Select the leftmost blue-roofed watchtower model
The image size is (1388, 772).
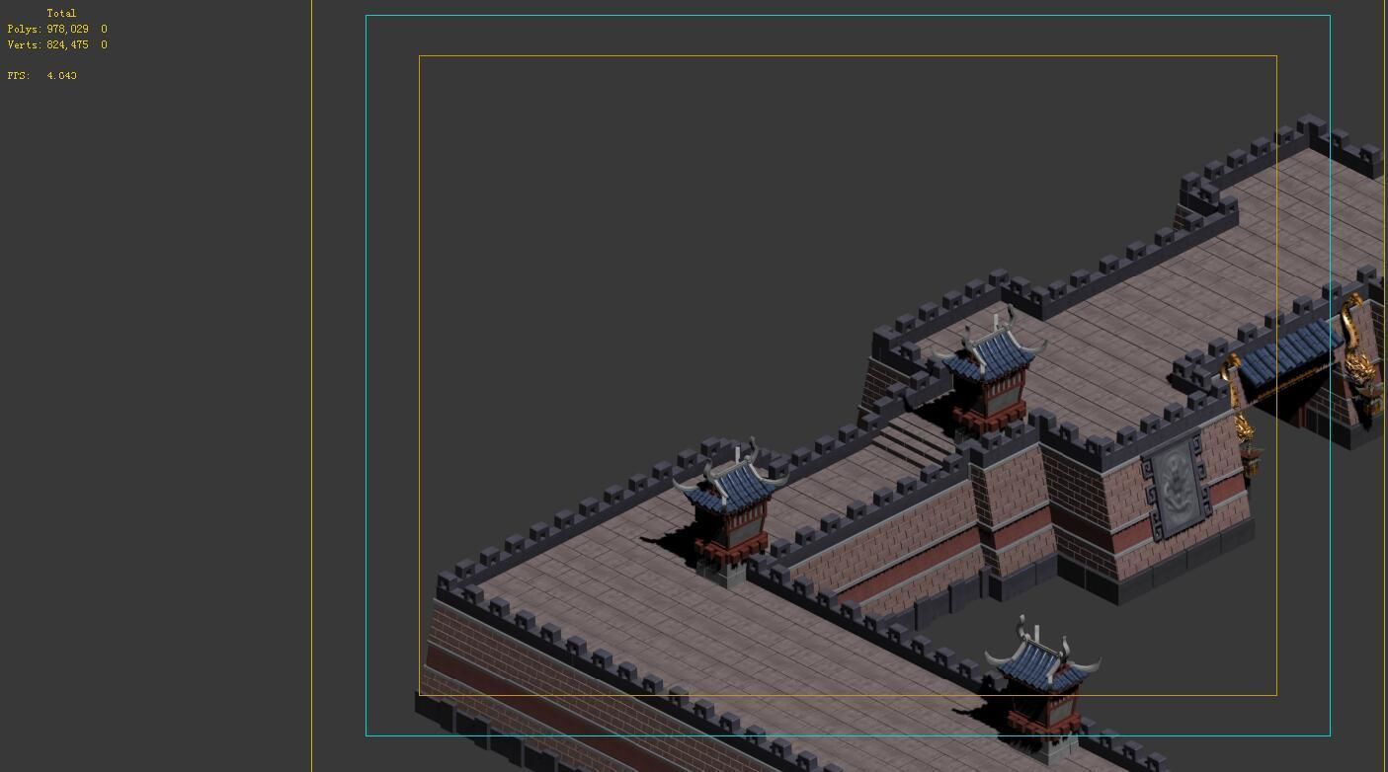(732, 513)
